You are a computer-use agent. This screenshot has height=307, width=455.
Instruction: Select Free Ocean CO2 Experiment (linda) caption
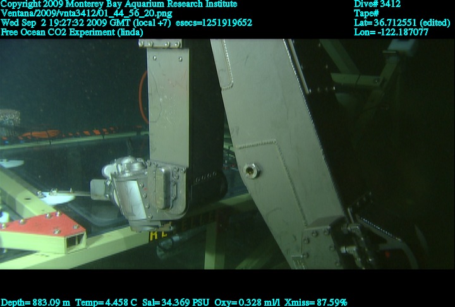(x=71, y=32)
